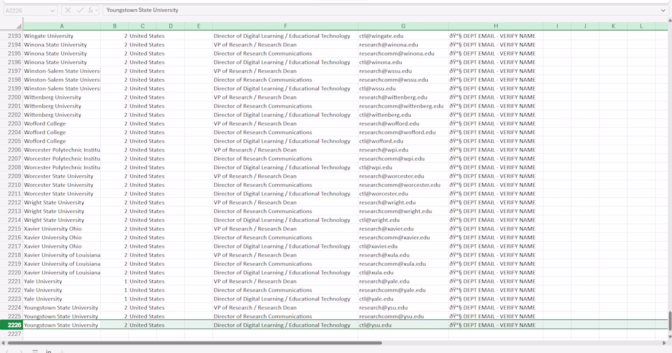Select column E header
Image resolution: width=672 pixels, height=353 pixels.
[x=199, y=26]
